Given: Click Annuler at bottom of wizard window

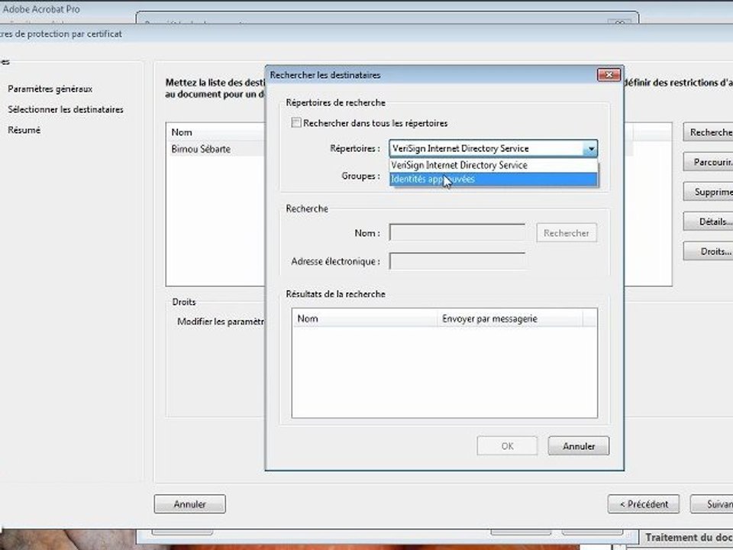Looking at the screenshot, I should click(190, 504).
